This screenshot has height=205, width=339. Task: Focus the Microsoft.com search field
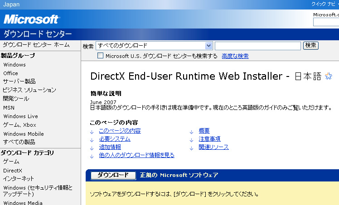click(x=326, y=22)
